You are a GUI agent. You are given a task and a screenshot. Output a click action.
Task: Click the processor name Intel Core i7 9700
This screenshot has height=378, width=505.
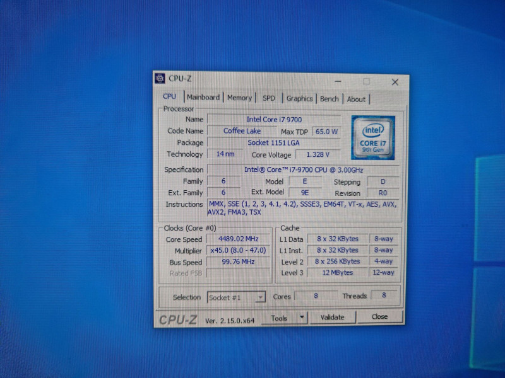(x=274, y=120)
